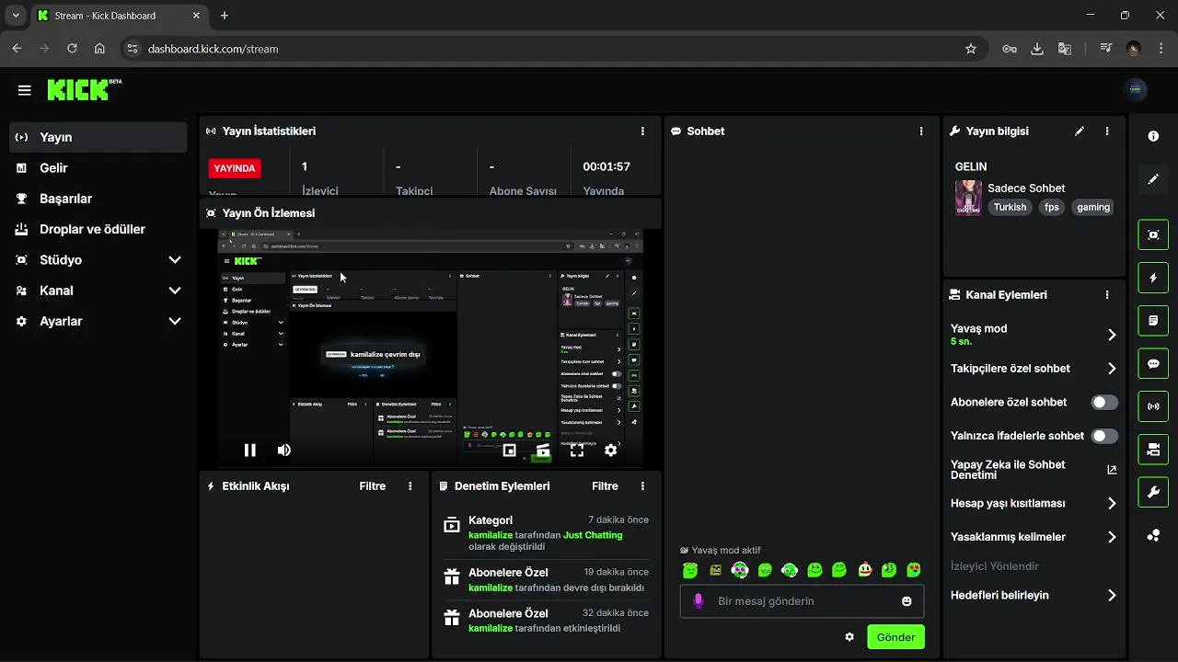Expand the Stüdyo sidebar section
The height and width of the screenshot is (662, 1178).
click(175, 260)
